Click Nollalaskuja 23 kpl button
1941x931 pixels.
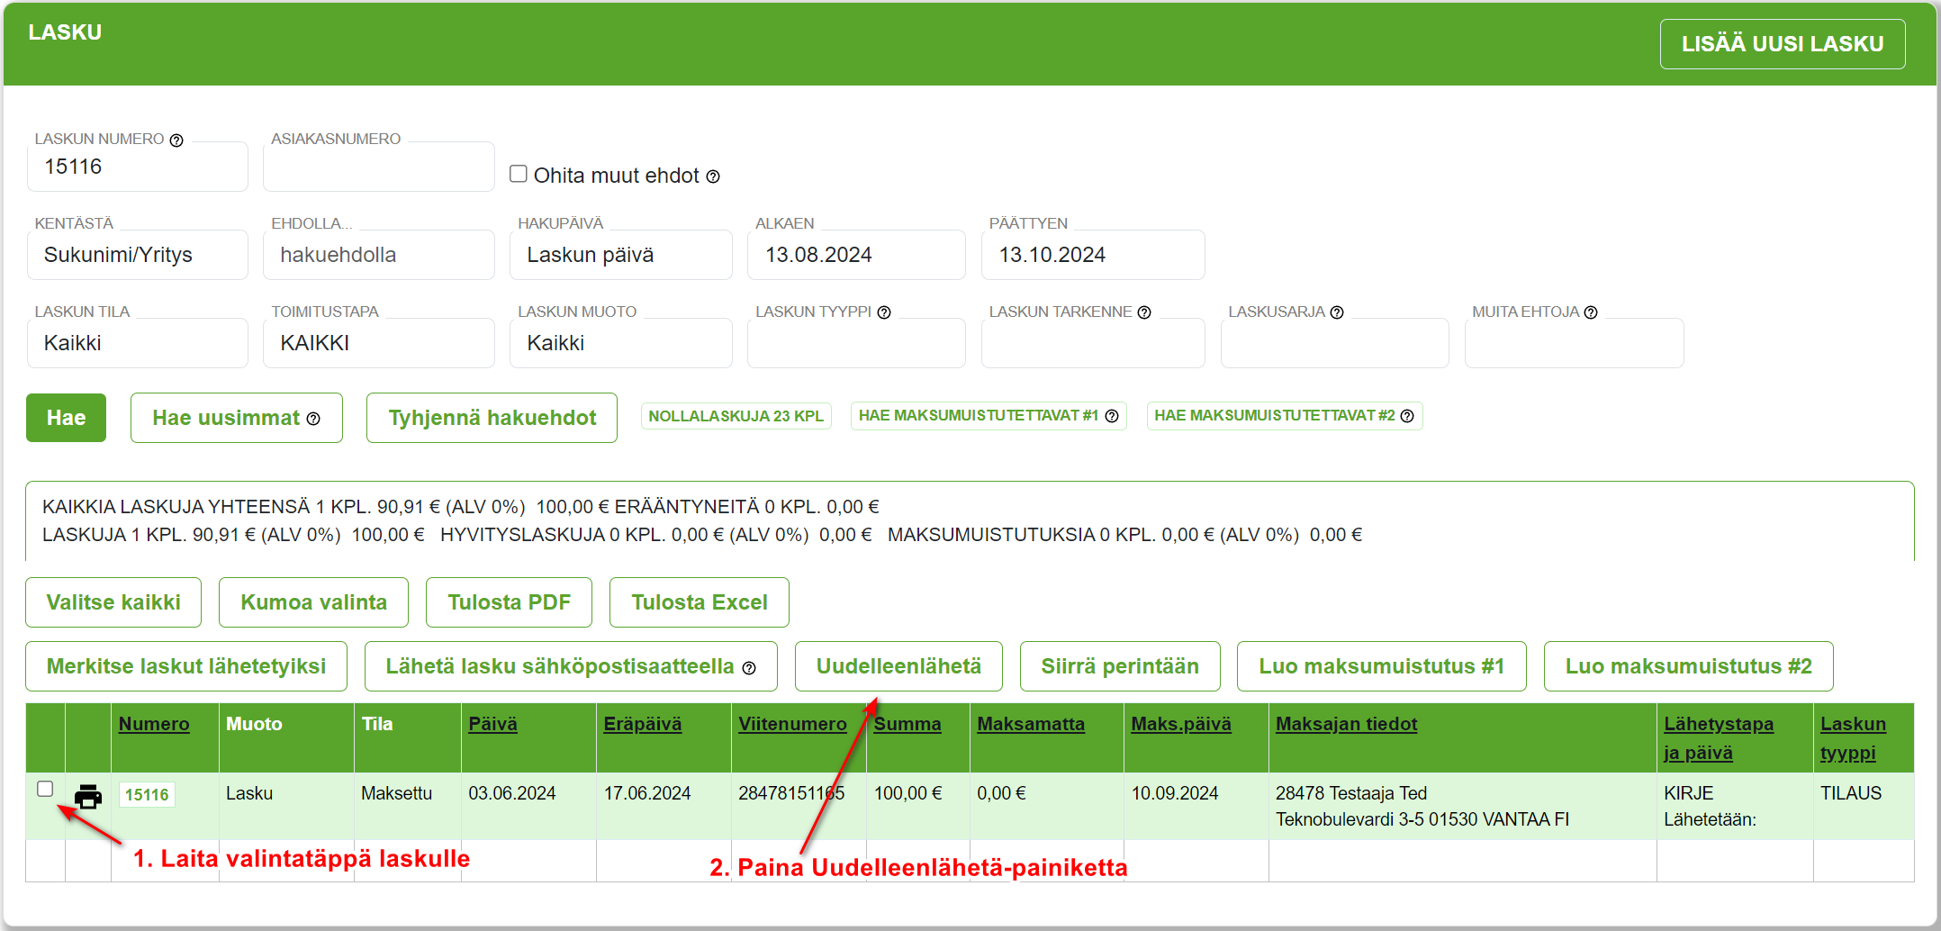(736, 416)
